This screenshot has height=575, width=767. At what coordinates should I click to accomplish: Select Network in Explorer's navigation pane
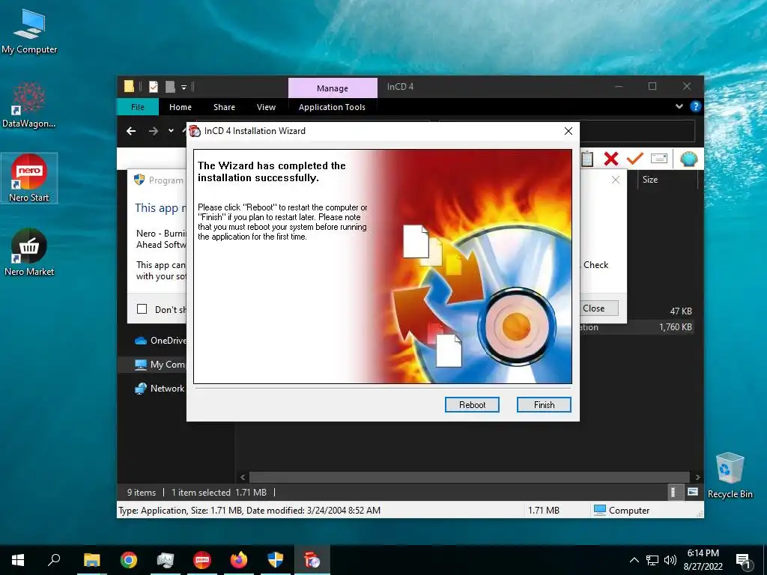tap(160, 389)
